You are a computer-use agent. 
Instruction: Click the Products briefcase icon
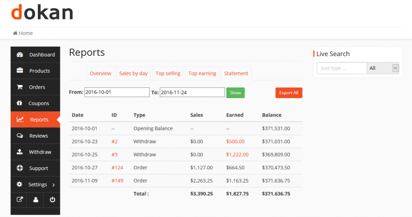click(20, 71)
